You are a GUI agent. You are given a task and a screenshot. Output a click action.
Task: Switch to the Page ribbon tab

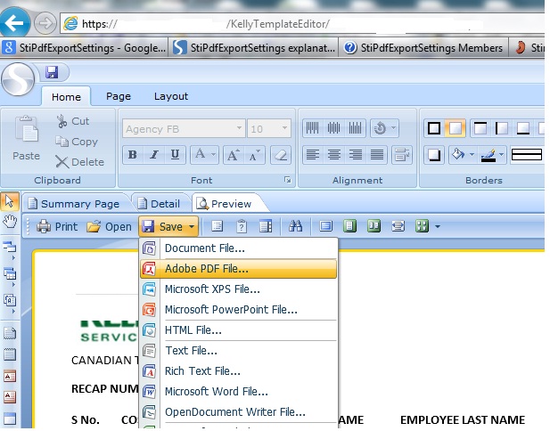[119, 96]
